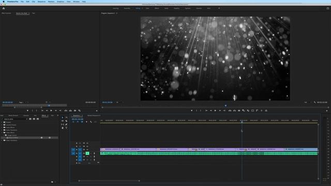
Task: Toggle insert sequences as nests option
Action: coord(73,122)
